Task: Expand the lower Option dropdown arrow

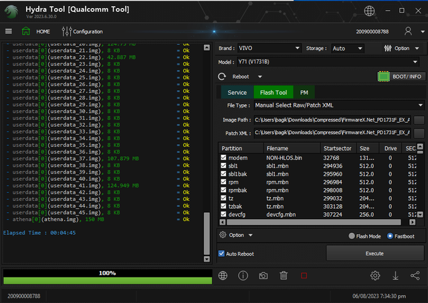Action: [x=251, y=235]
